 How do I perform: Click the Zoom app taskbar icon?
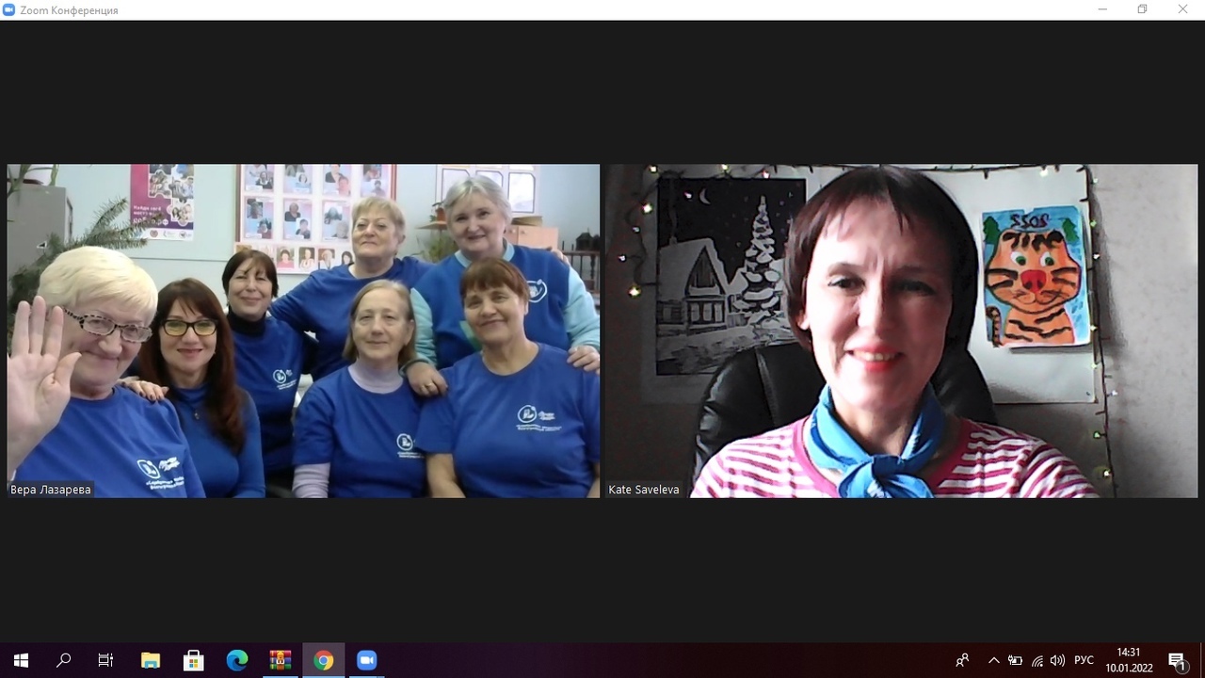pyautogui.click(x=366, y=660)
